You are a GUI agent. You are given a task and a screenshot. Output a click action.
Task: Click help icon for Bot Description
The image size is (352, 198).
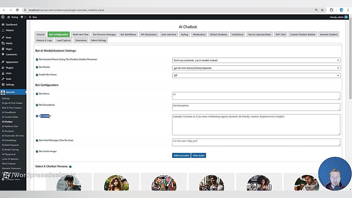click(37, 105)
